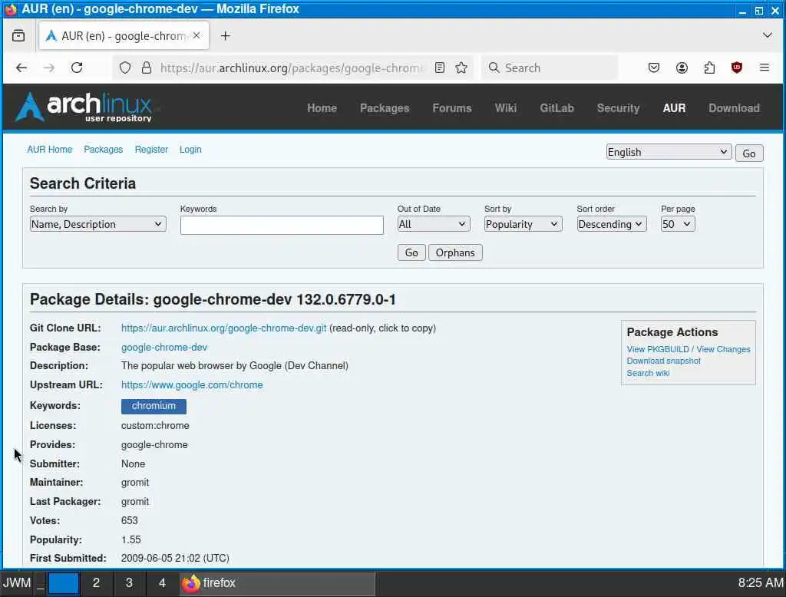Click the popularity value '1.55'
Screen dimensions: 786x597
pos(130,539)
